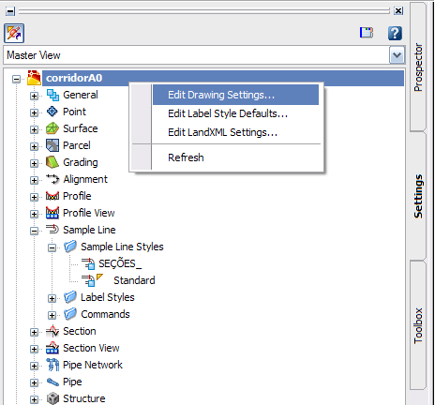The image size is (435, 405).
Task: Switch to the Toolbox tab
Action: coord(418,325)
